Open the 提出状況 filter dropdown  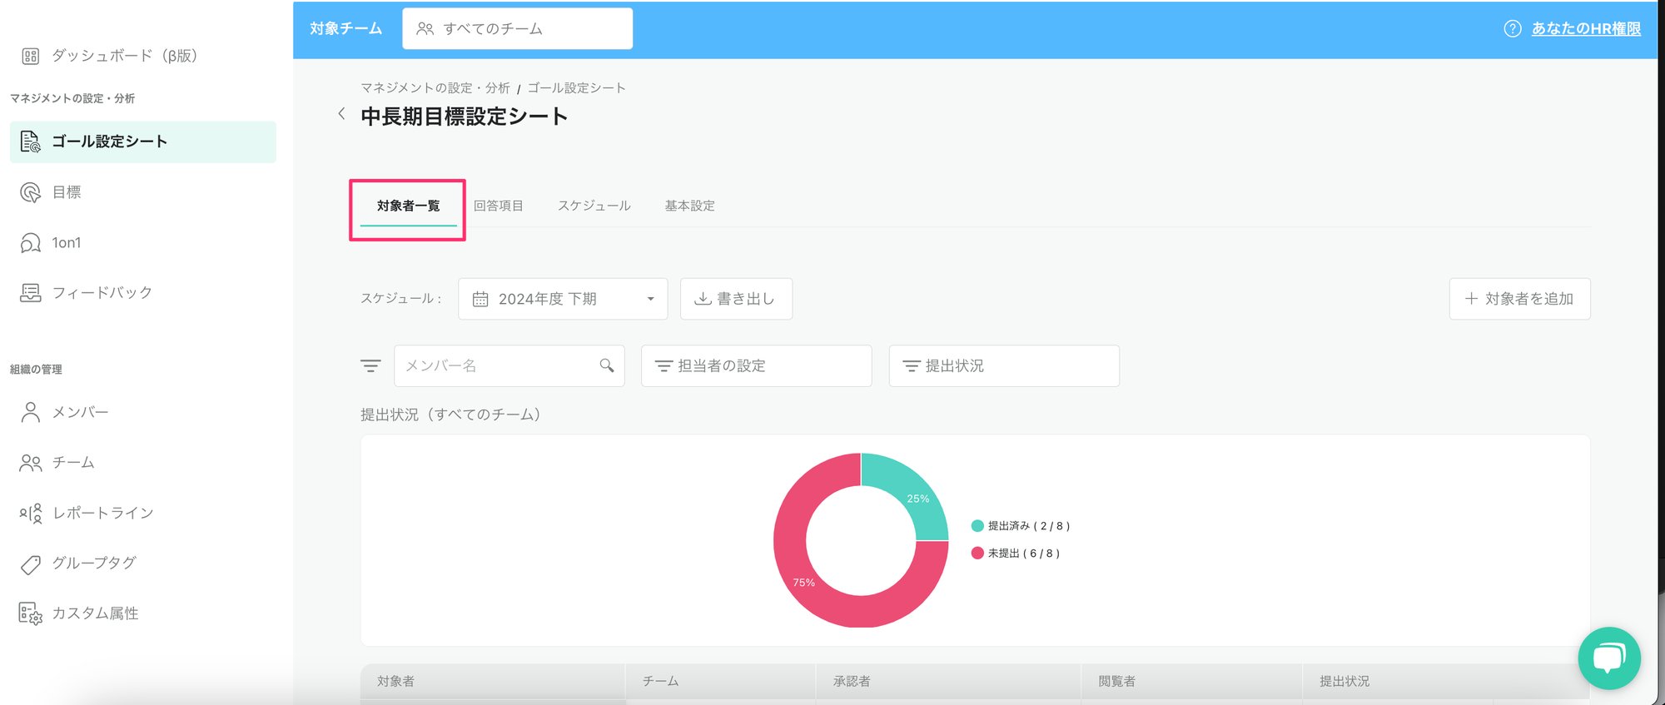point(1003,366)
